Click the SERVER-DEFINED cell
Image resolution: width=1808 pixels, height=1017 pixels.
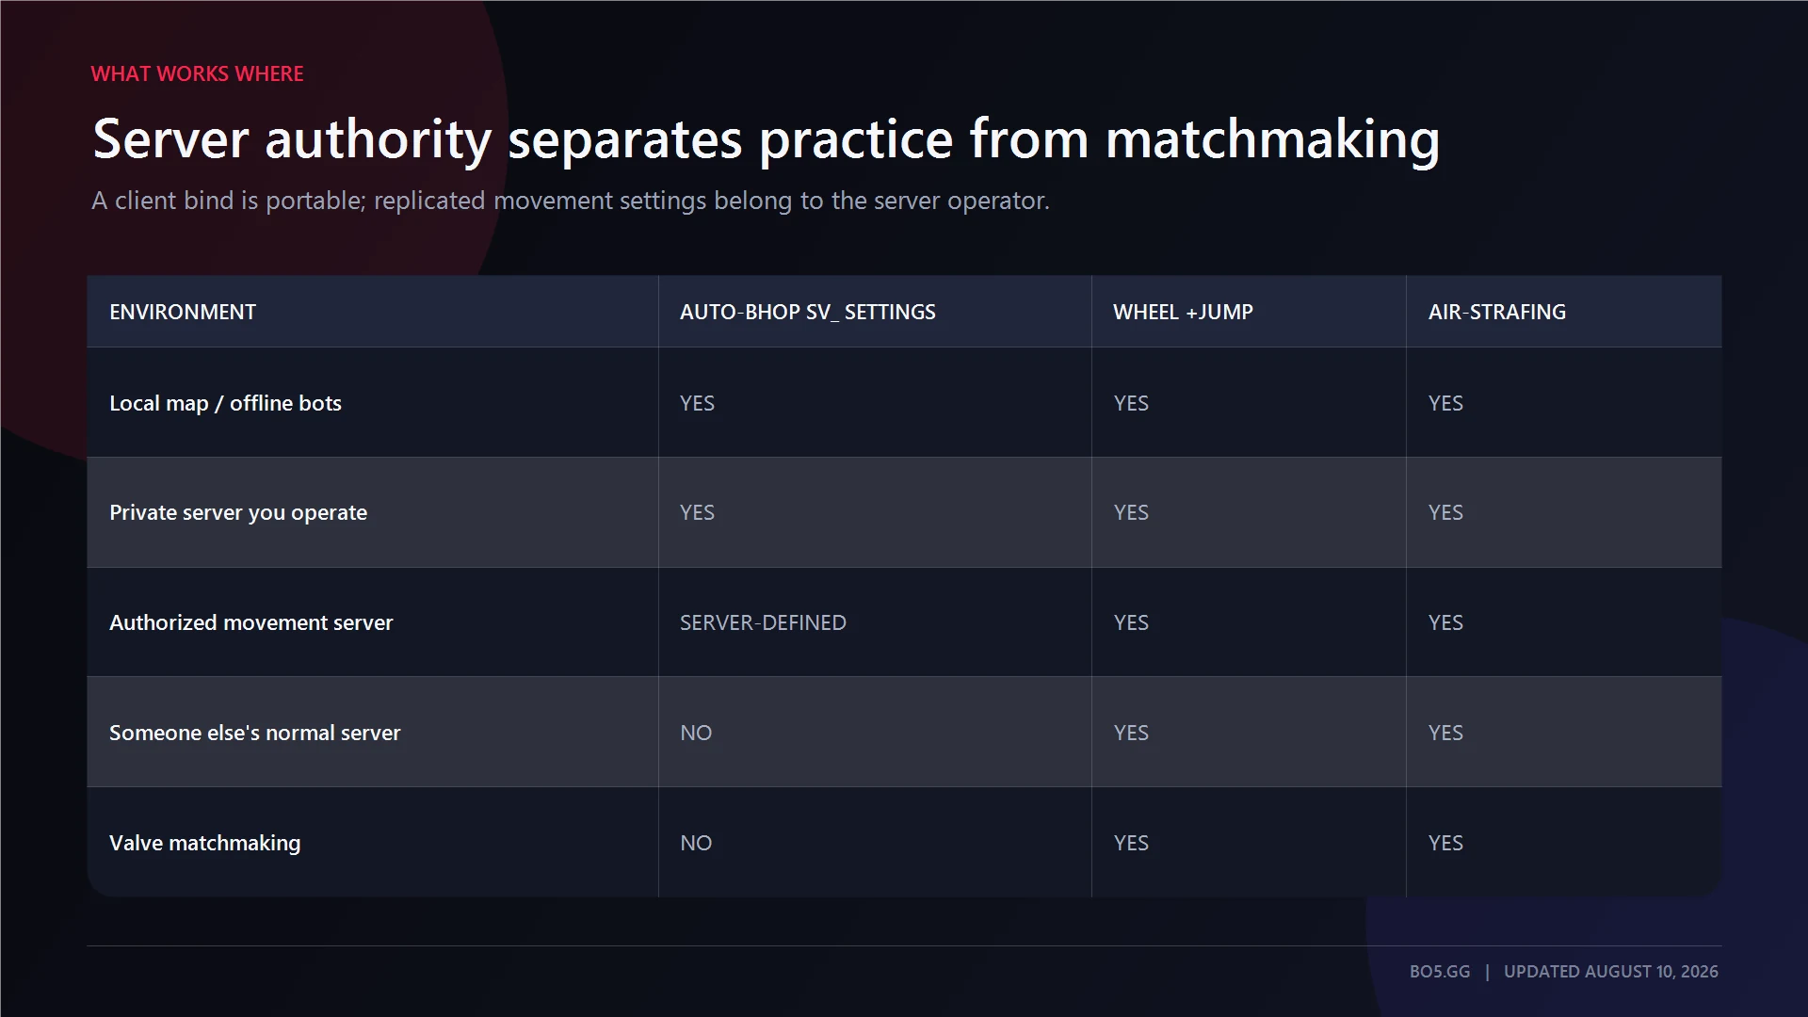(x=763, y=622)
